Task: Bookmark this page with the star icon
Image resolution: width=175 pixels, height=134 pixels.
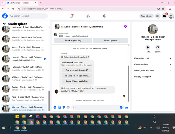Action: coord(163,9)
